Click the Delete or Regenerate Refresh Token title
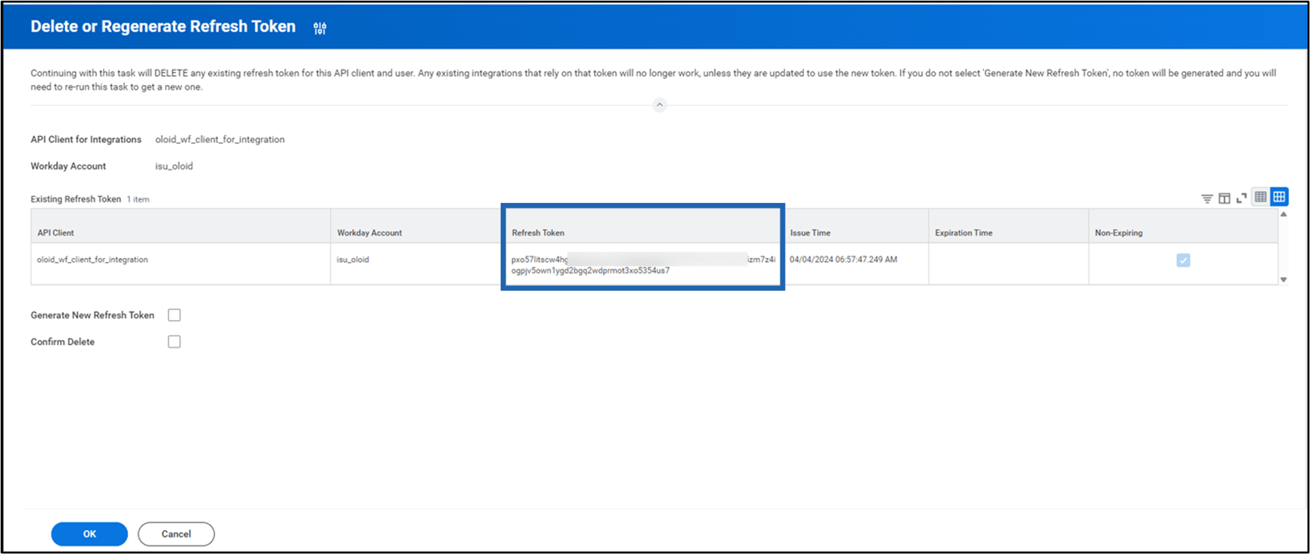The width and height of the screenshot is (1310, 554). click(x=163, y=27)
